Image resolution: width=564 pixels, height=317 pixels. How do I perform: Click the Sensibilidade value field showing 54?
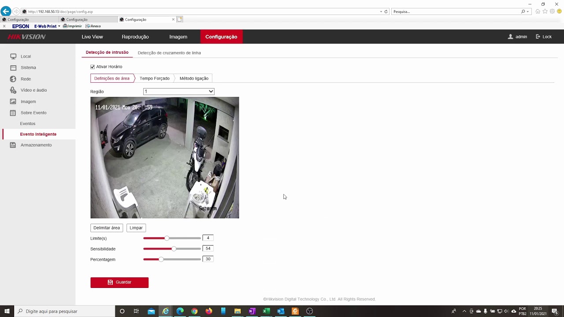pyautogui.click(x=208, y=249)
